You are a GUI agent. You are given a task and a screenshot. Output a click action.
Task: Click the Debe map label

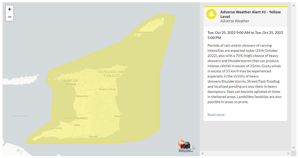[x=77, y=125]
